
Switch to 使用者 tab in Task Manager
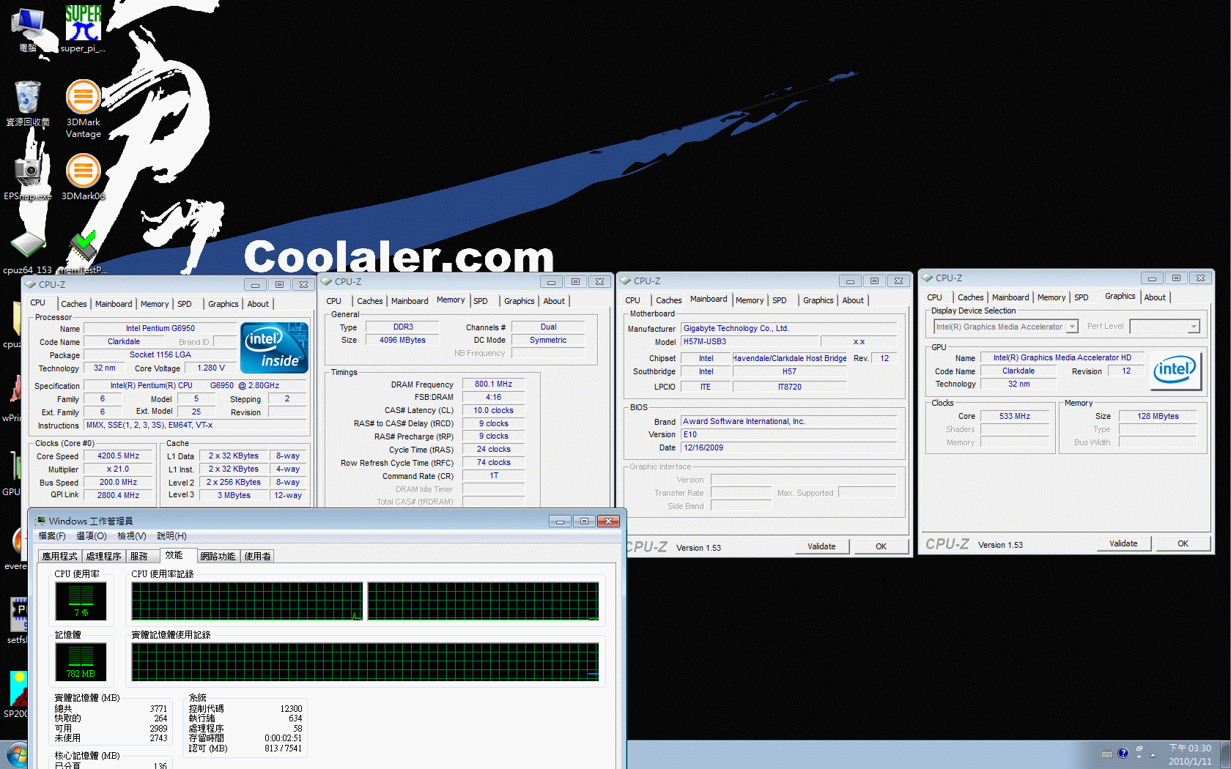point(257,557)
